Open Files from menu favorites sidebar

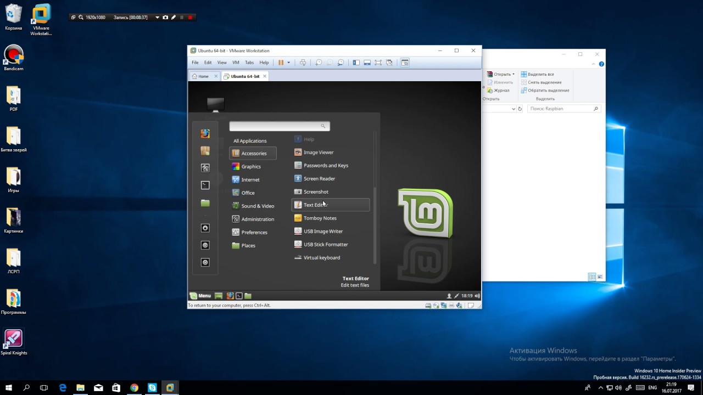coord(205,203)
